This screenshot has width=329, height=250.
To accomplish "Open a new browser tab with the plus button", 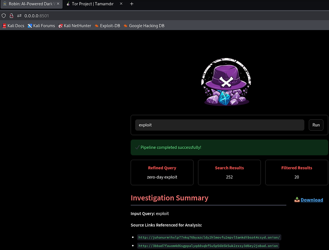I will (132, 4).
